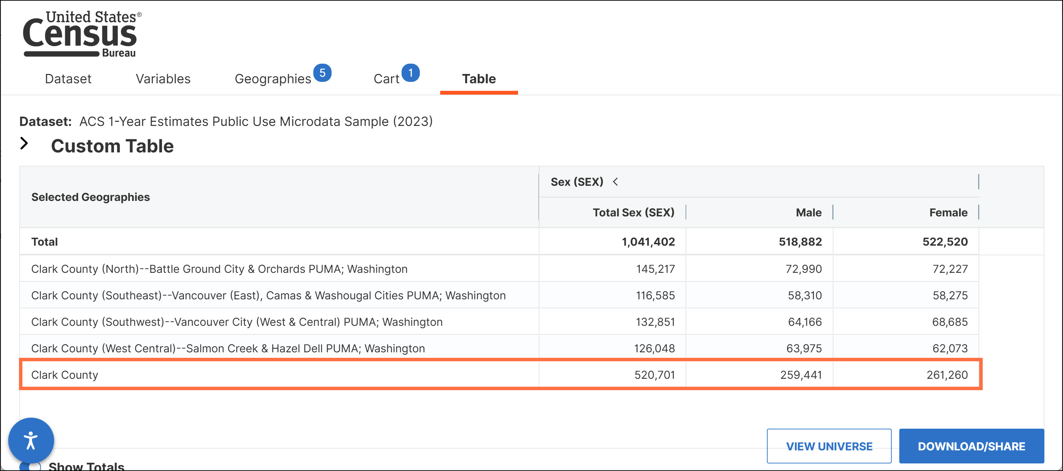Open the Cart tab
Viewport: 1063px width, 471px height.
click(386, 79)
